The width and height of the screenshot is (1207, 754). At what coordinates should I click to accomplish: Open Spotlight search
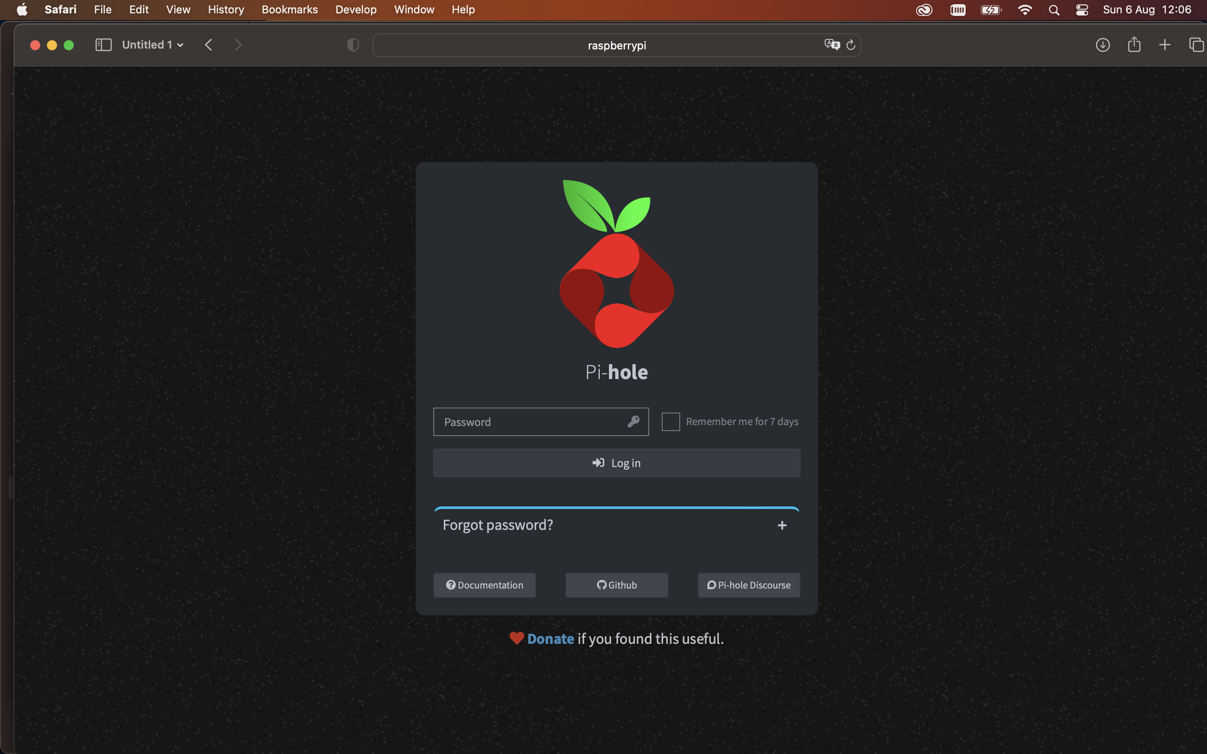1054,10
